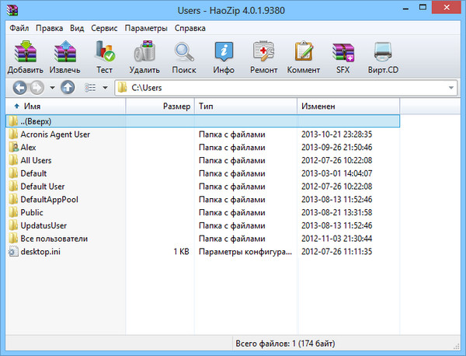Viewport: 466px width, 356px height.
Task: Click the Добавить (Add) toolbar icon
Action: coord(26,56)
